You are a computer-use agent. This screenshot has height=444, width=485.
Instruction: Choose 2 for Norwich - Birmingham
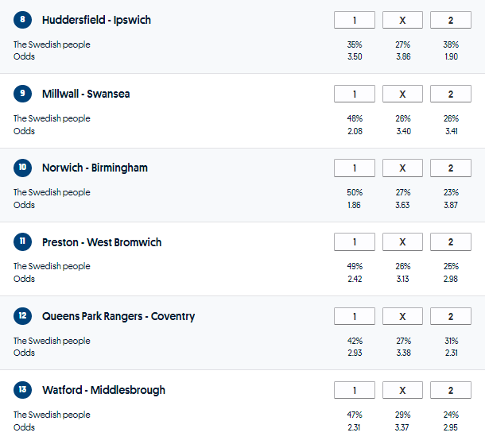click(450, 168)
